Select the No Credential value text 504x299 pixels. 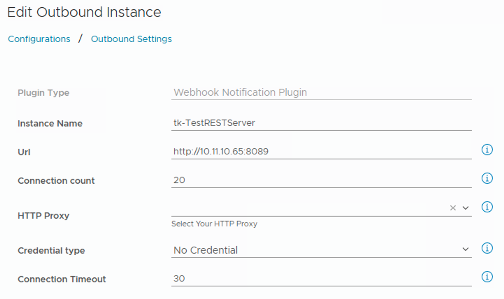click(206, 250)
